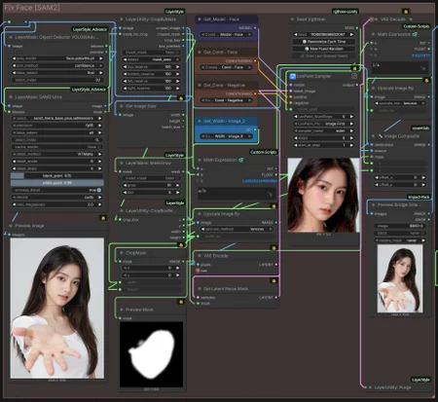This screenshot has width=438, height=402.
Task: Change detect mask_area combo in CropByMask
Action: (x=151, y=59)
